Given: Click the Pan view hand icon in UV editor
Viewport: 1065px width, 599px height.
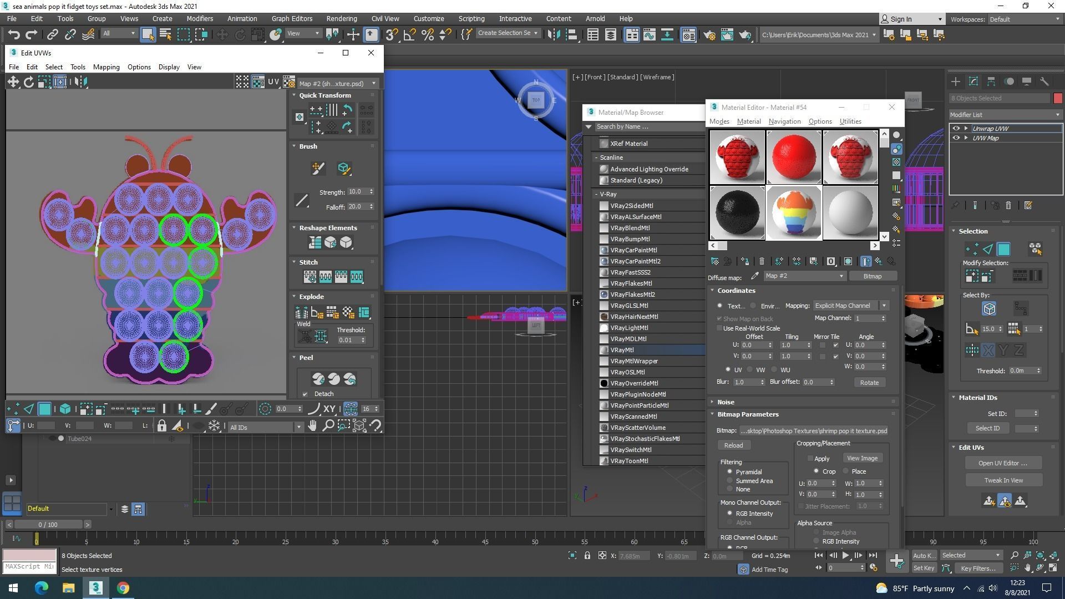Looking at the screenshot, I should (312, 426).
